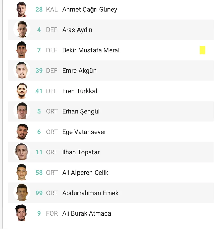Click Bekir Mustafa Meral's yellow card icon
This screenshot has width=217, height=229.
pos(202,50)
